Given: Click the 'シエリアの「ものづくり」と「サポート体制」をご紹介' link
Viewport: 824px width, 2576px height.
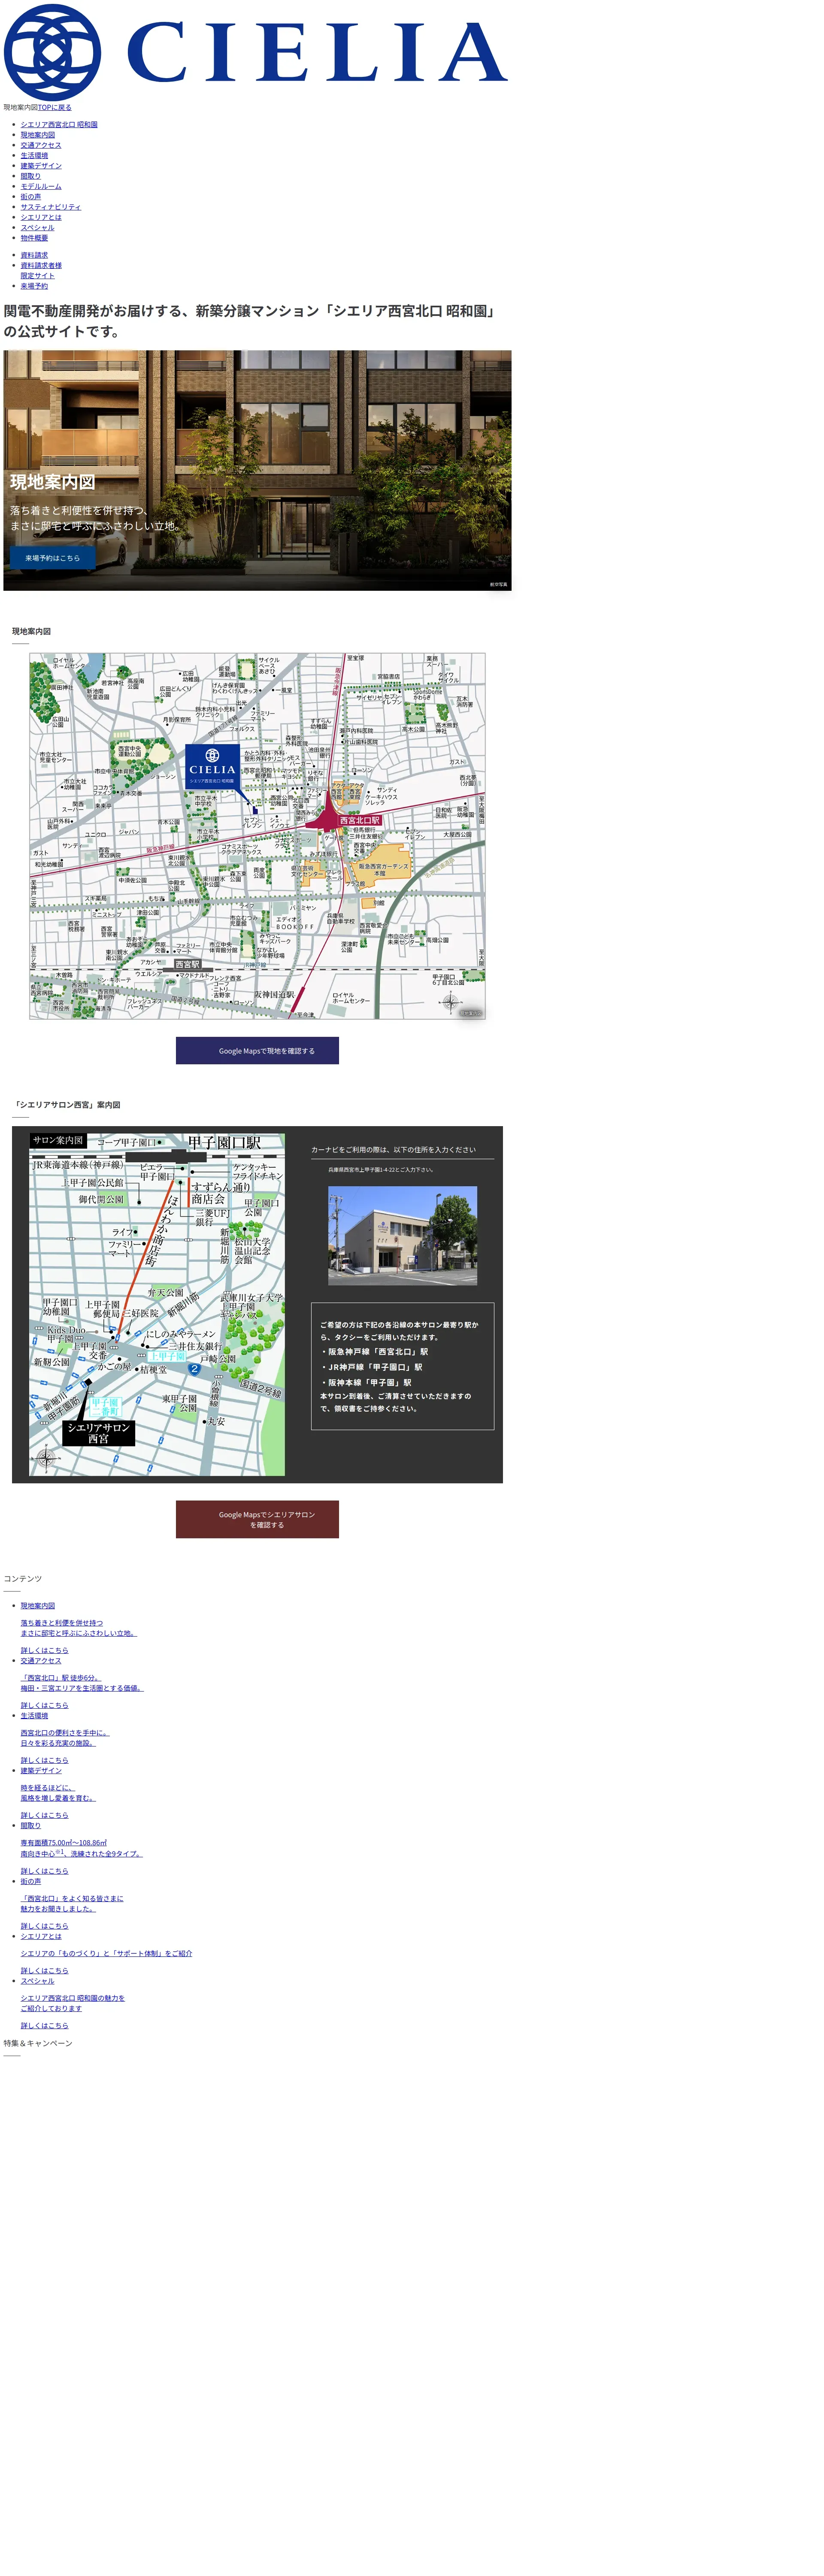Looking at the screenshot, I should [106, 1953].
